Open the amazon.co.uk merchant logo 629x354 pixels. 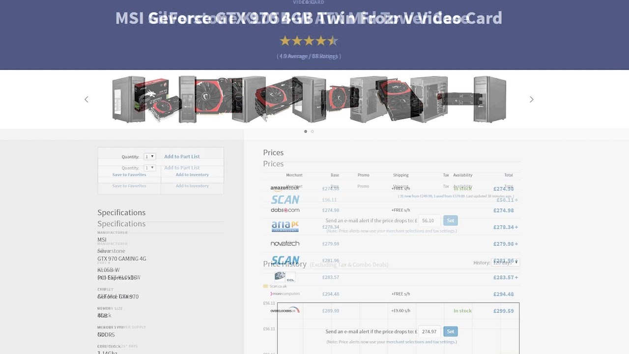coord(285,188)
